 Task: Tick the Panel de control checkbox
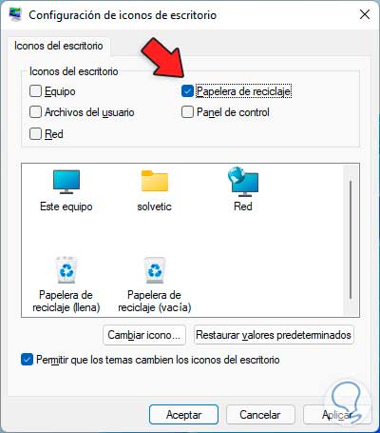click(187, 112)
